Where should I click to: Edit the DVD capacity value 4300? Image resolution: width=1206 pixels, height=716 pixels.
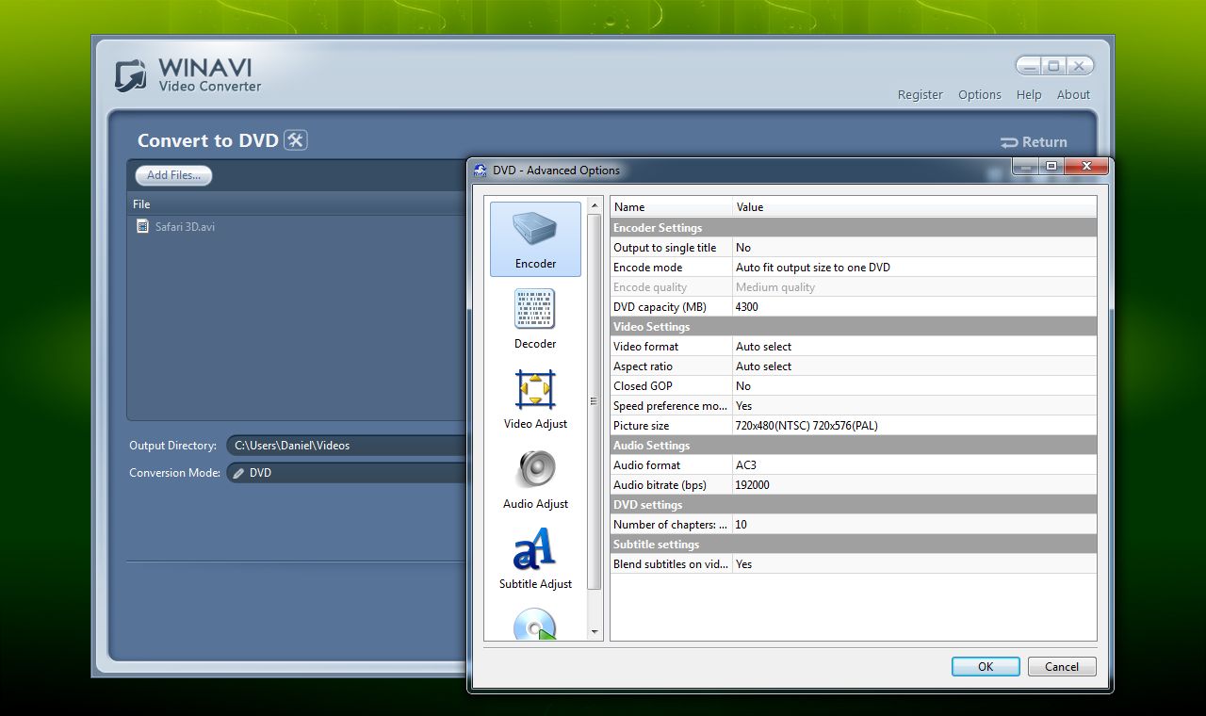[915, 307]
